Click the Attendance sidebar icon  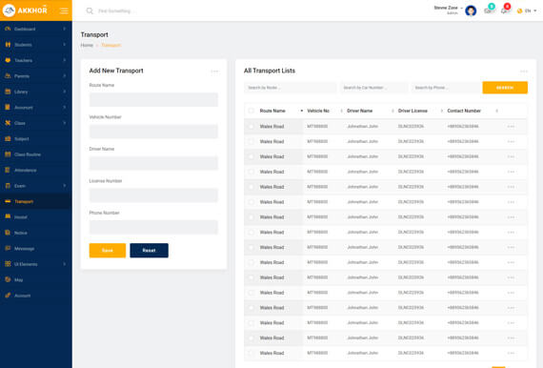click(8, 170)
